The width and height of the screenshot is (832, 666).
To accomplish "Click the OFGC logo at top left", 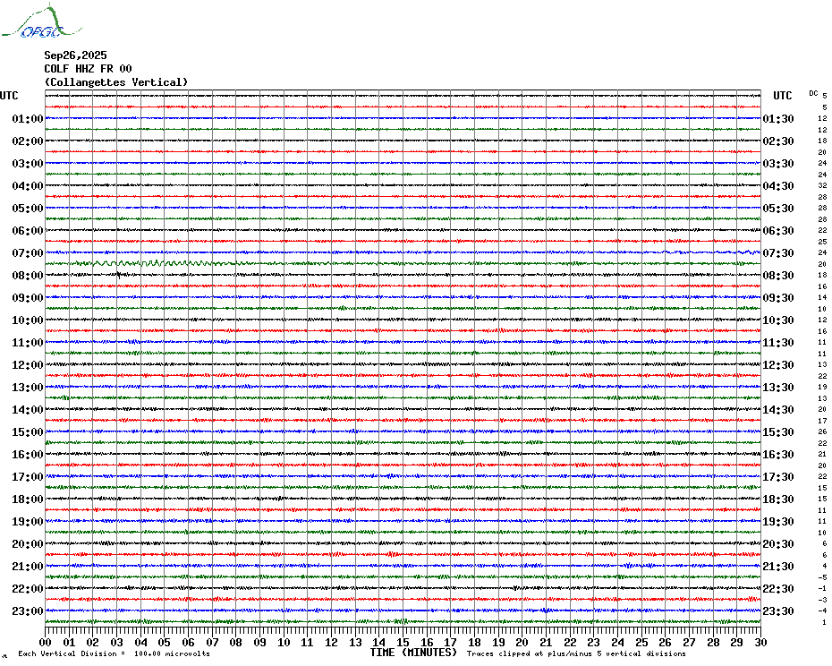I will point(42,21).
